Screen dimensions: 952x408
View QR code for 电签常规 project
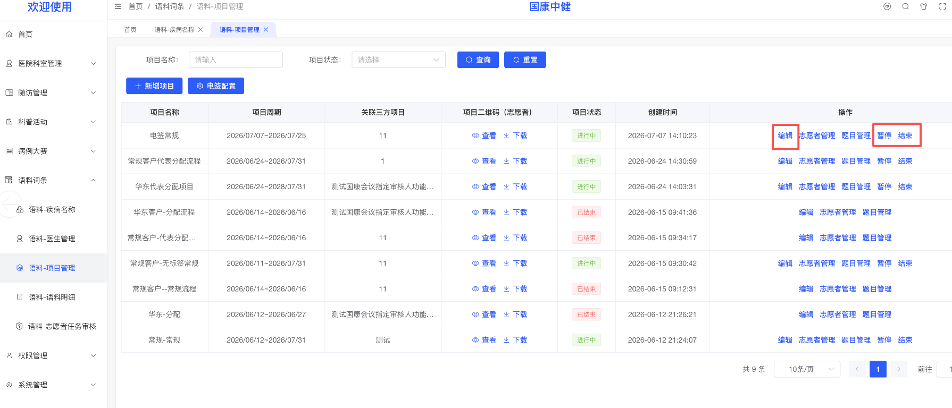click(484, 135)
